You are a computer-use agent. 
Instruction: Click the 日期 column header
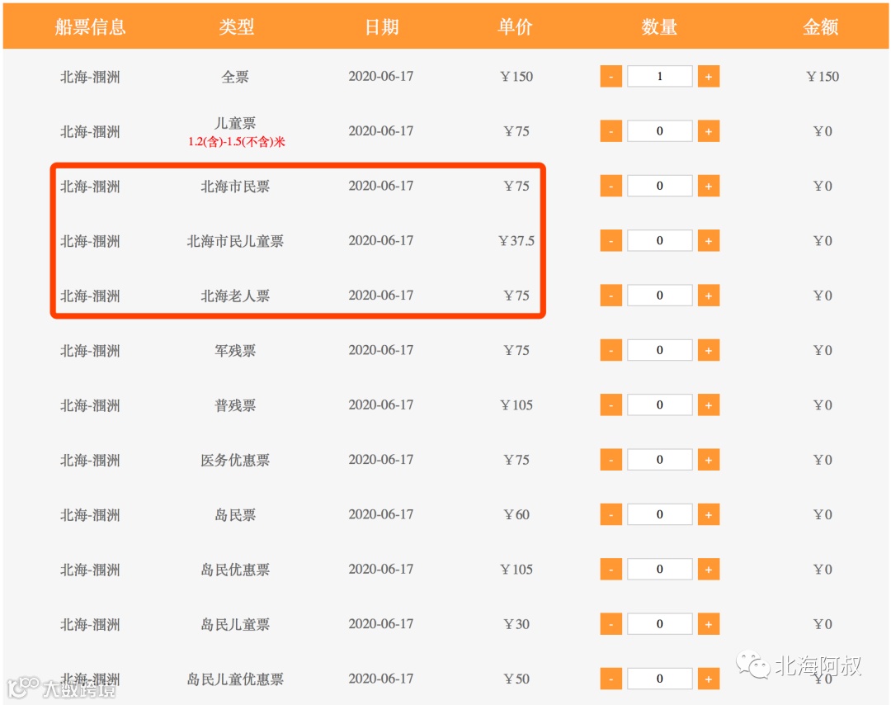(381, 26)
